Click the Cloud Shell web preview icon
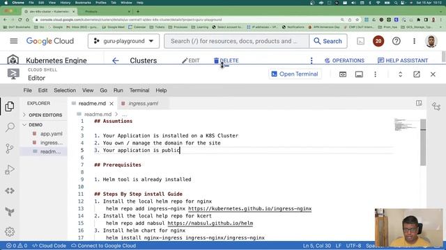The height and width of the screenshot is (250, 446). click(343, 74)
